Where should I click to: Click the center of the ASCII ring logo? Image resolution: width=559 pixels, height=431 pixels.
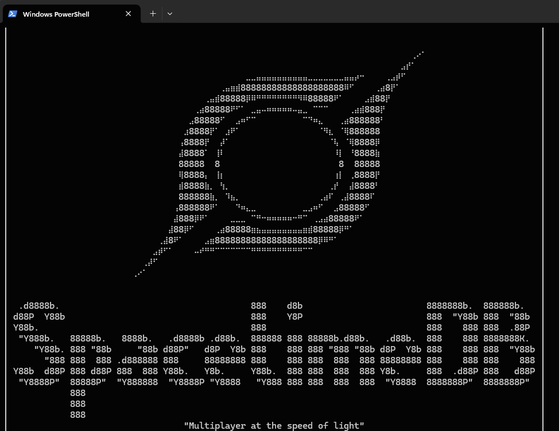point(279,164)
